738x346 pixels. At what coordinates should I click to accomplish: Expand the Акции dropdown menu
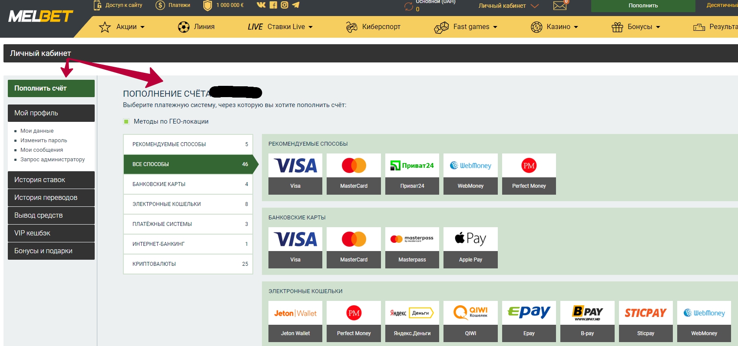122,27
